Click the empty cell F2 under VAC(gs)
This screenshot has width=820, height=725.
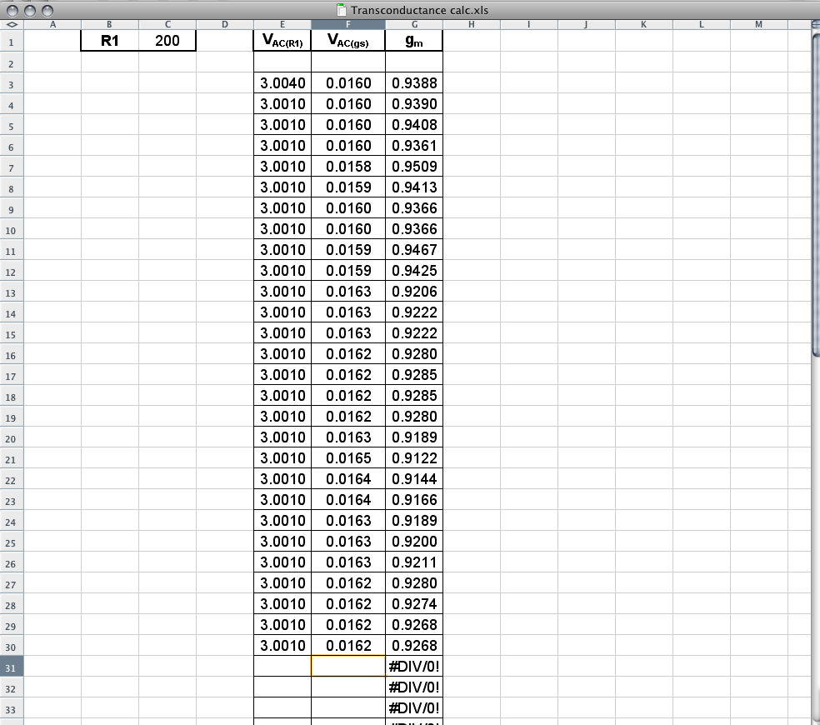348,62
